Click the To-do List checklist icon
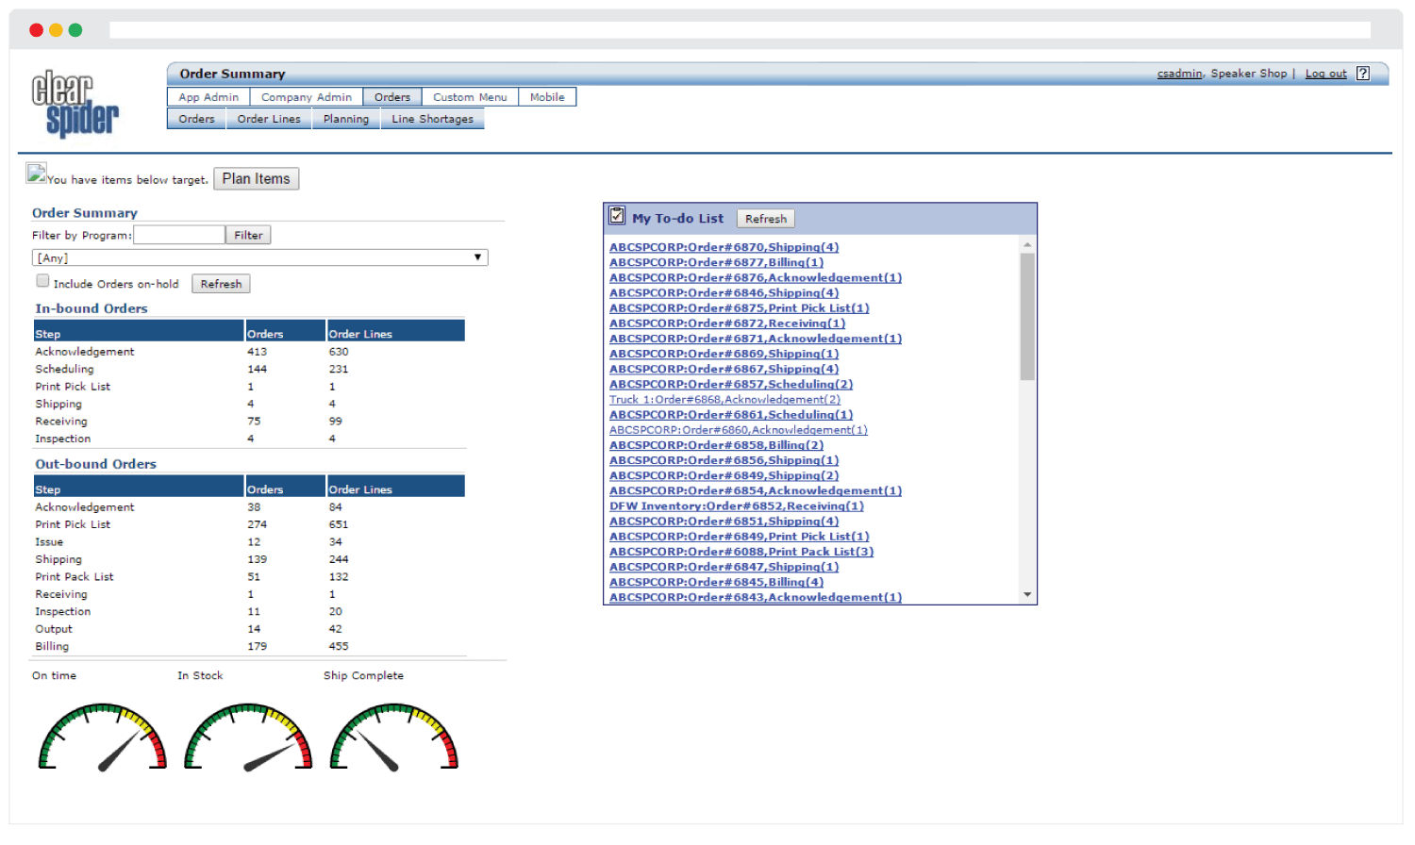 coord(617,216)
